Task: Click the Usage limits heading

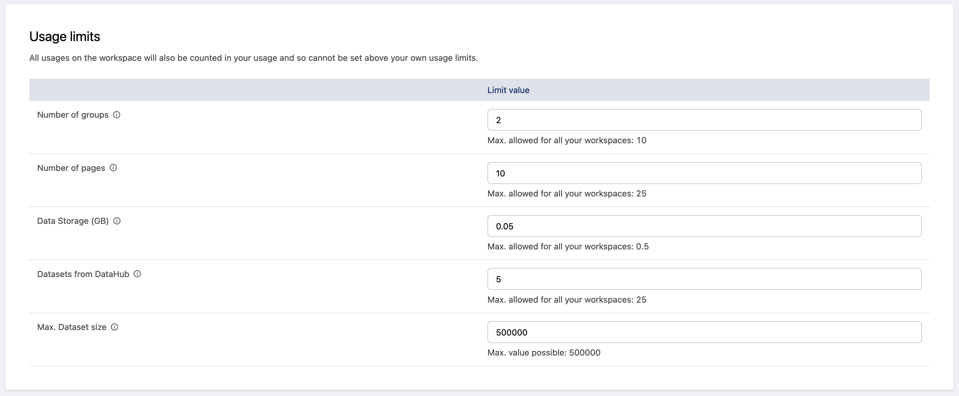Action: (x=65, y=36)
